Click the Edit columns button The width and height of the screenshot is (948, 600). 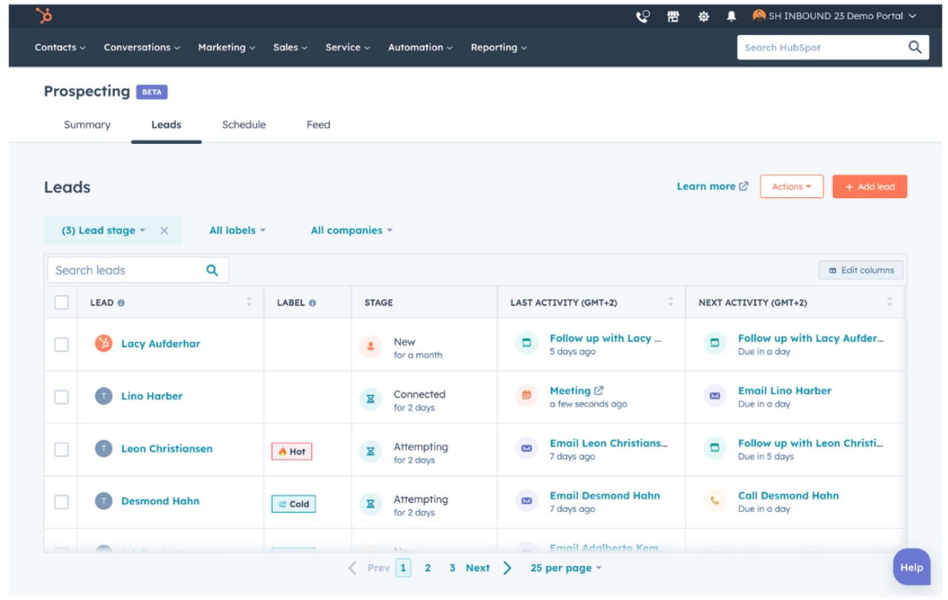861,270
